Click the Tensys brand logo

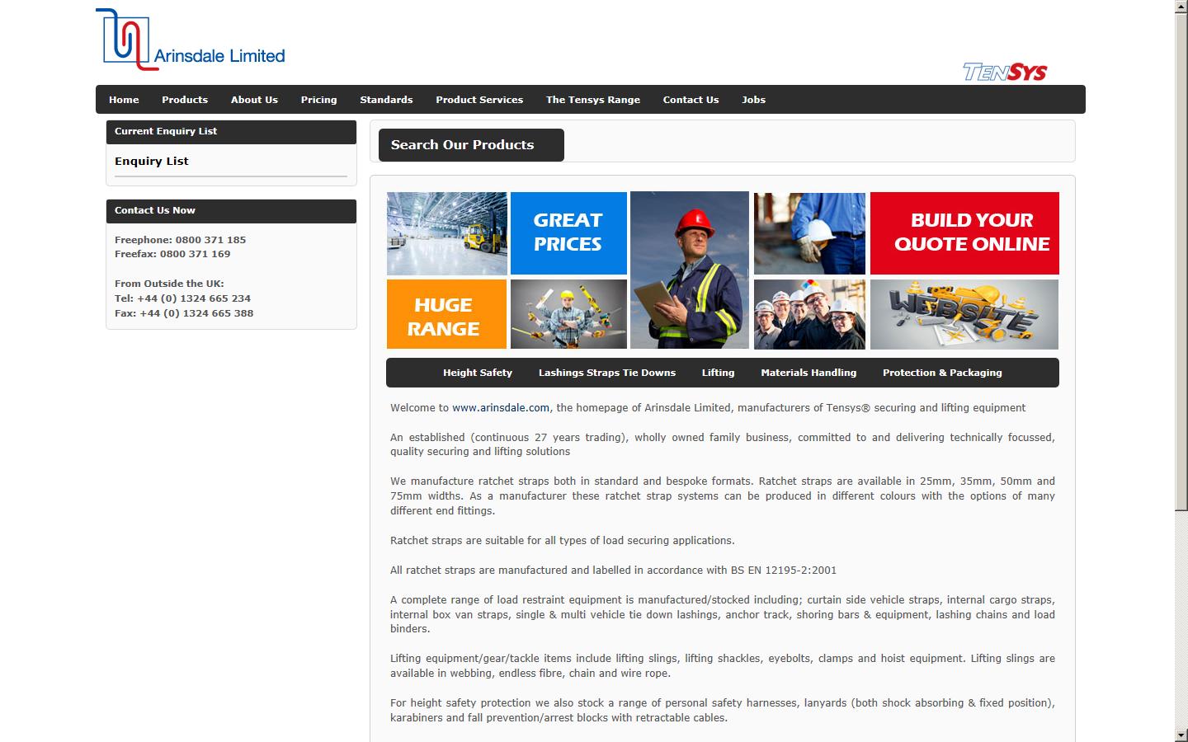pyautogui.click(x=1005, y=73)
